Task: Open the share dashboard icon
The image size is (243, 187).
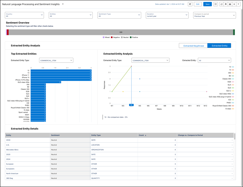Action: (x=221, y=4)
